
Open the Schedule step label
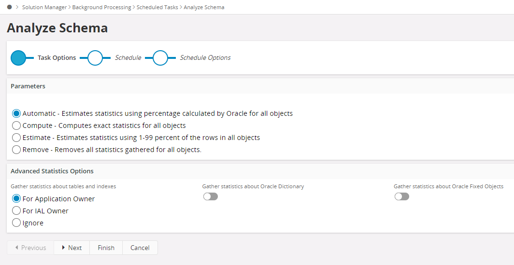128,58
